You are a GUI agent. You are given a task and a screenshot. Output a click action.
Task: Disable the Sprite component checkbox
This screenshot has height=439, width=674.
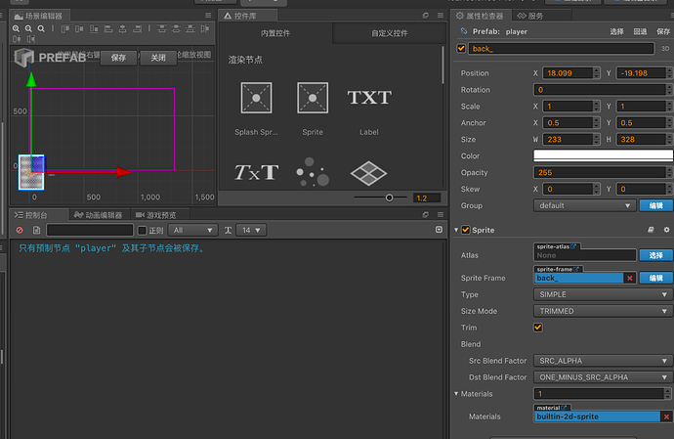click(466, 230)
